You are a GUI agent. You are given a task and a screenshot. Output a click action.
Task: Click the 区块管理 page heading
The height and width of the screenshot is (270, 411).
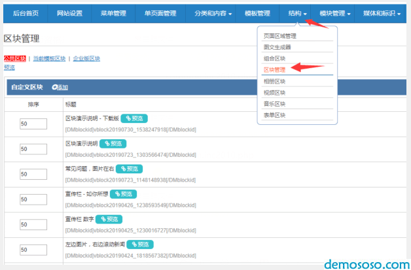(x=22, y=39)
